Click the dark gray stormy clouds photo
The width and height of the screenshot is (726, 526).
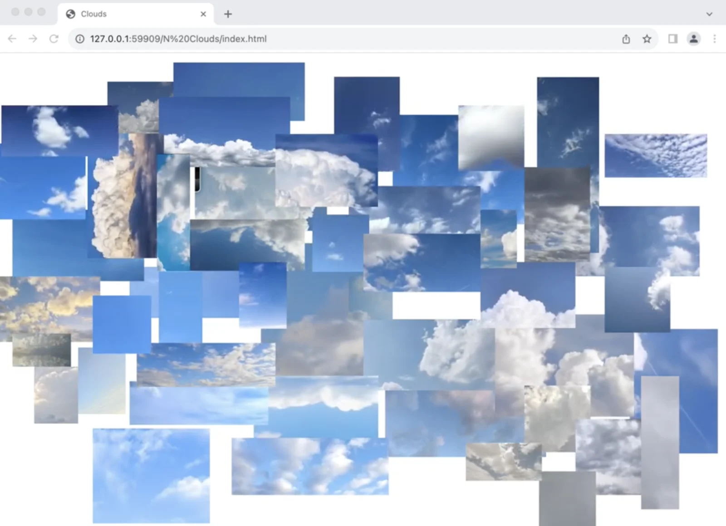557,213
